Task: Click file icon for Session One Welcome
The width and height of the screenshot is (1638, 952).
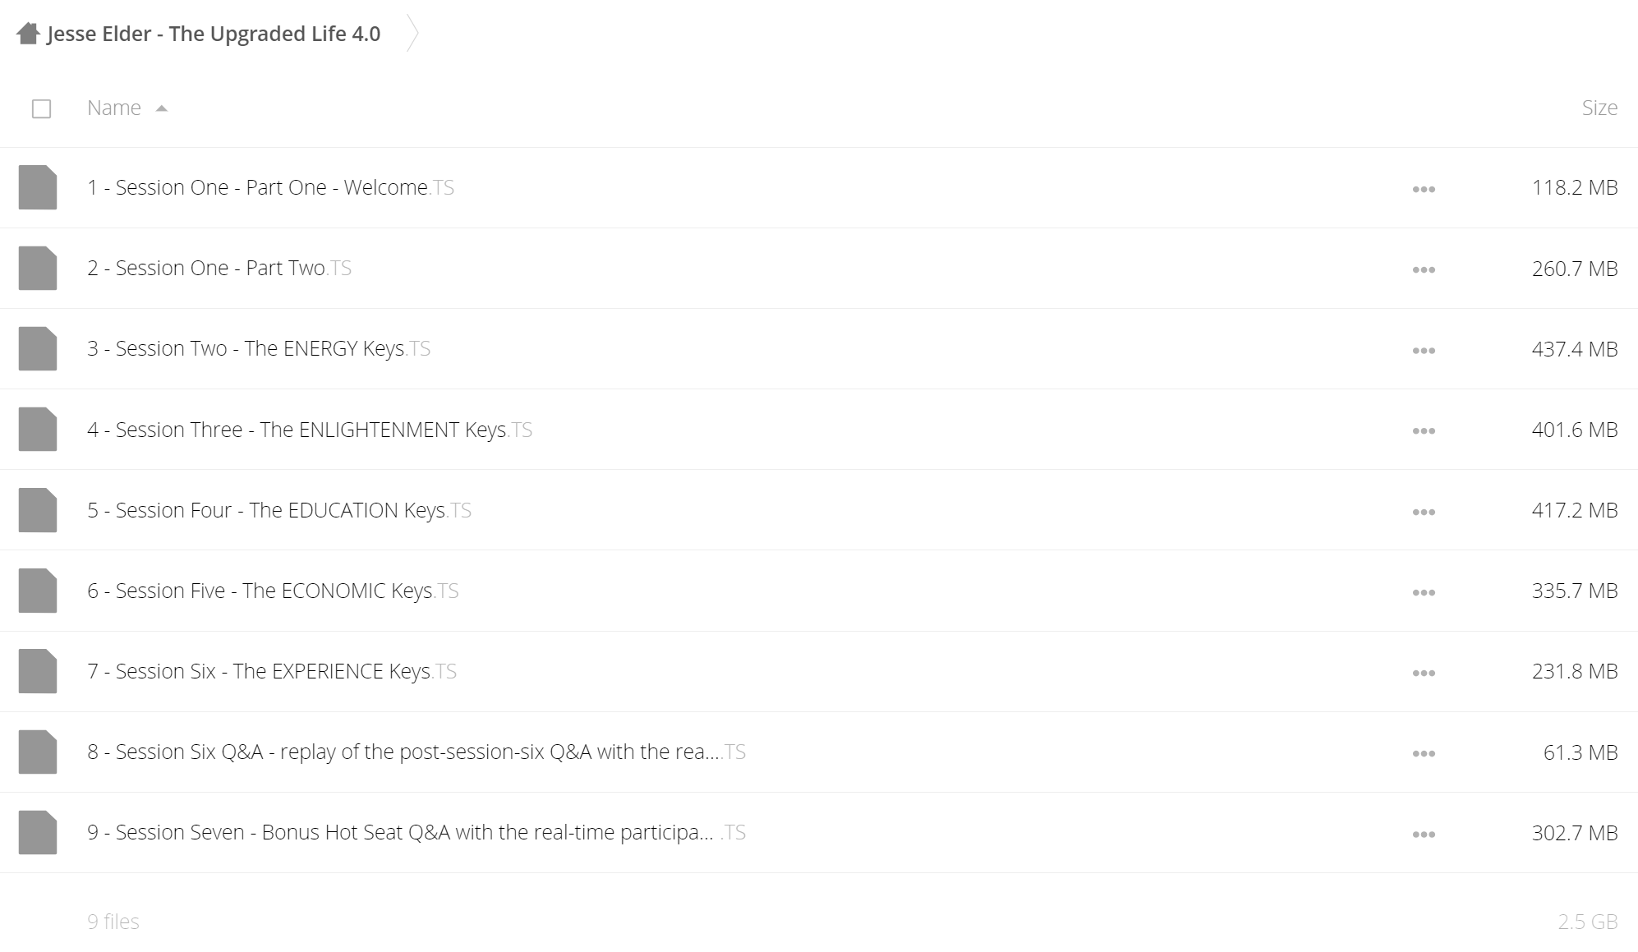Action: tap(38, 187)
